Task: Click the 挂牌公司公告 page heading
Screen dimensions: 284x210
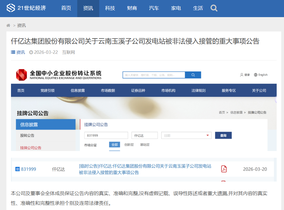Action: pyautogui.click(x=33, y=113)
